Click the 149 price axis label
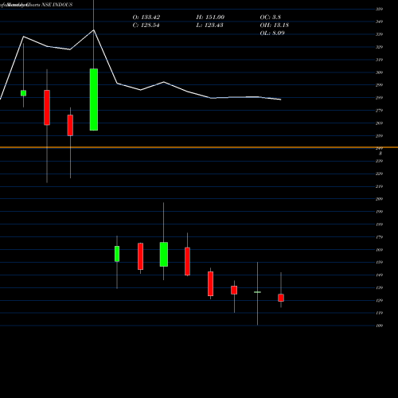Viewport: 398px width, 398px height. (379, 275)
